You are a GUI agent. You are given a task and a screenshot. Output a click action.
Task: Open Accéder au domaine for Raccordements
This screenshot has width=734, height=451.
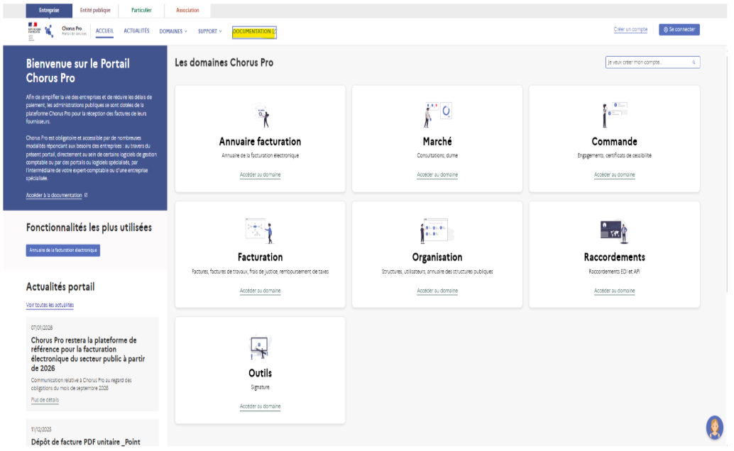pyautogui.click(x=614, y=291)
